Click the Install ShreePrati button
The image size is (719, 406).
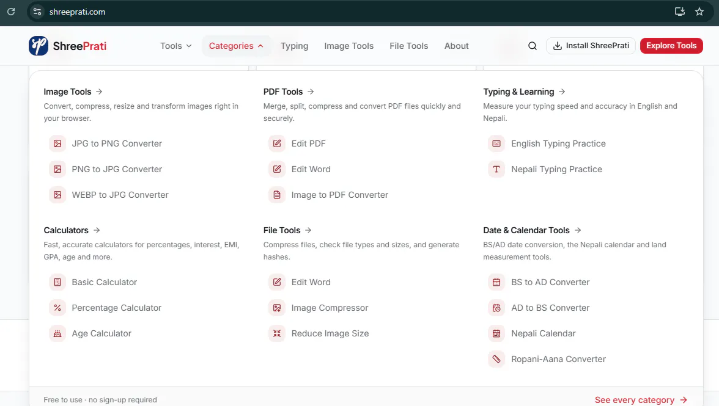[x=591, y=46]
